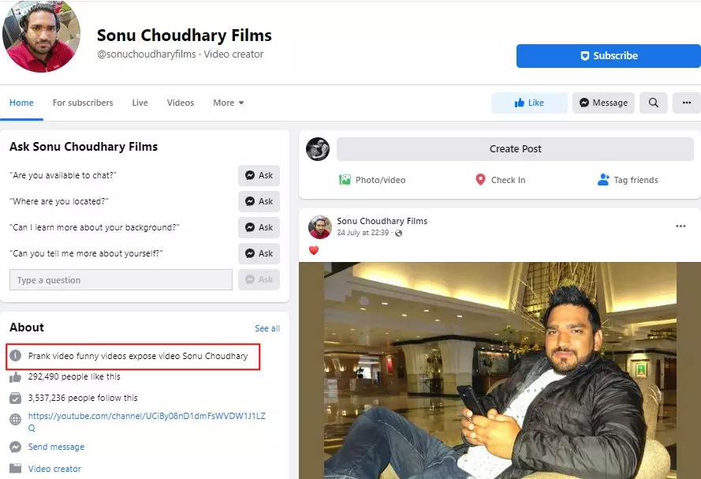Ask "Are you available to chat?"
This screenshot has height=479, width=701.
coord(259,175)
